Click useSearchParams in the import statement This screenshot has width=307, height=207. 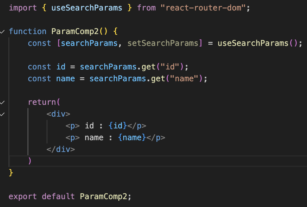point(87,8)
